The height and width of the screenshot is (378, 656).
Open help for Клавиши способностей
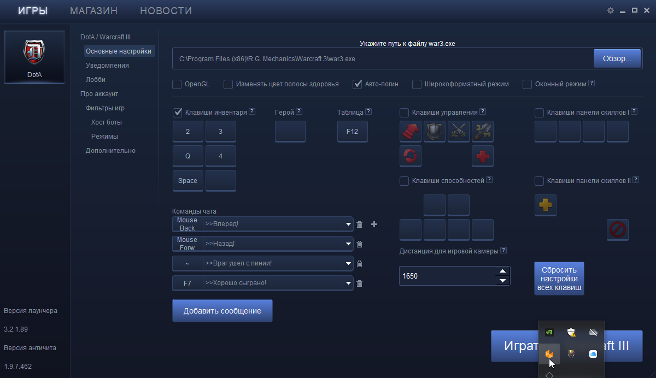click(x=489, y=180)
